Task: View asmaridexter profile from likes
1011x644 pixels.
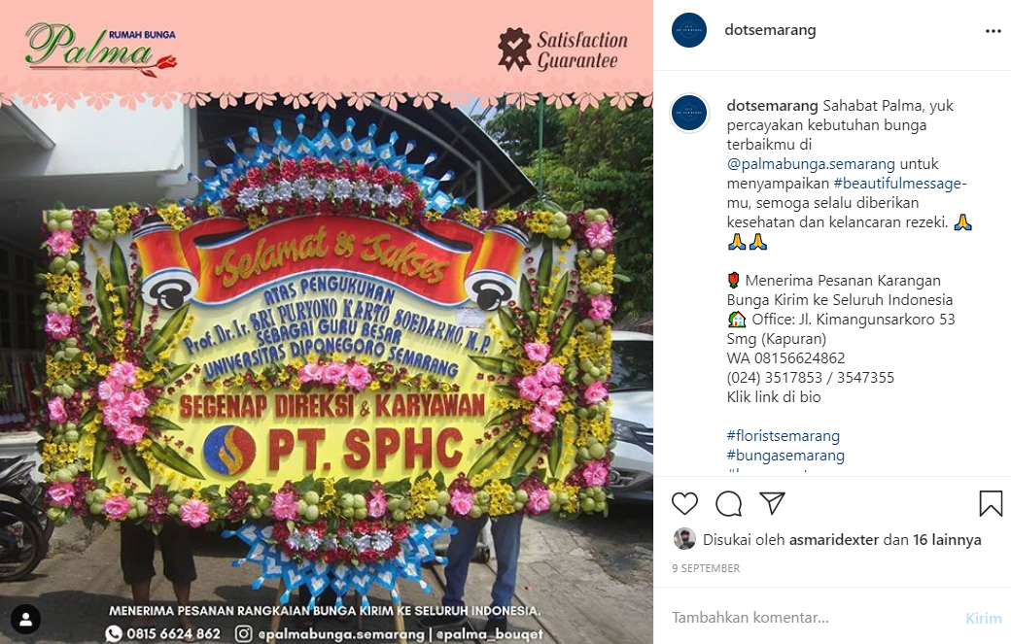Action: 834,540
